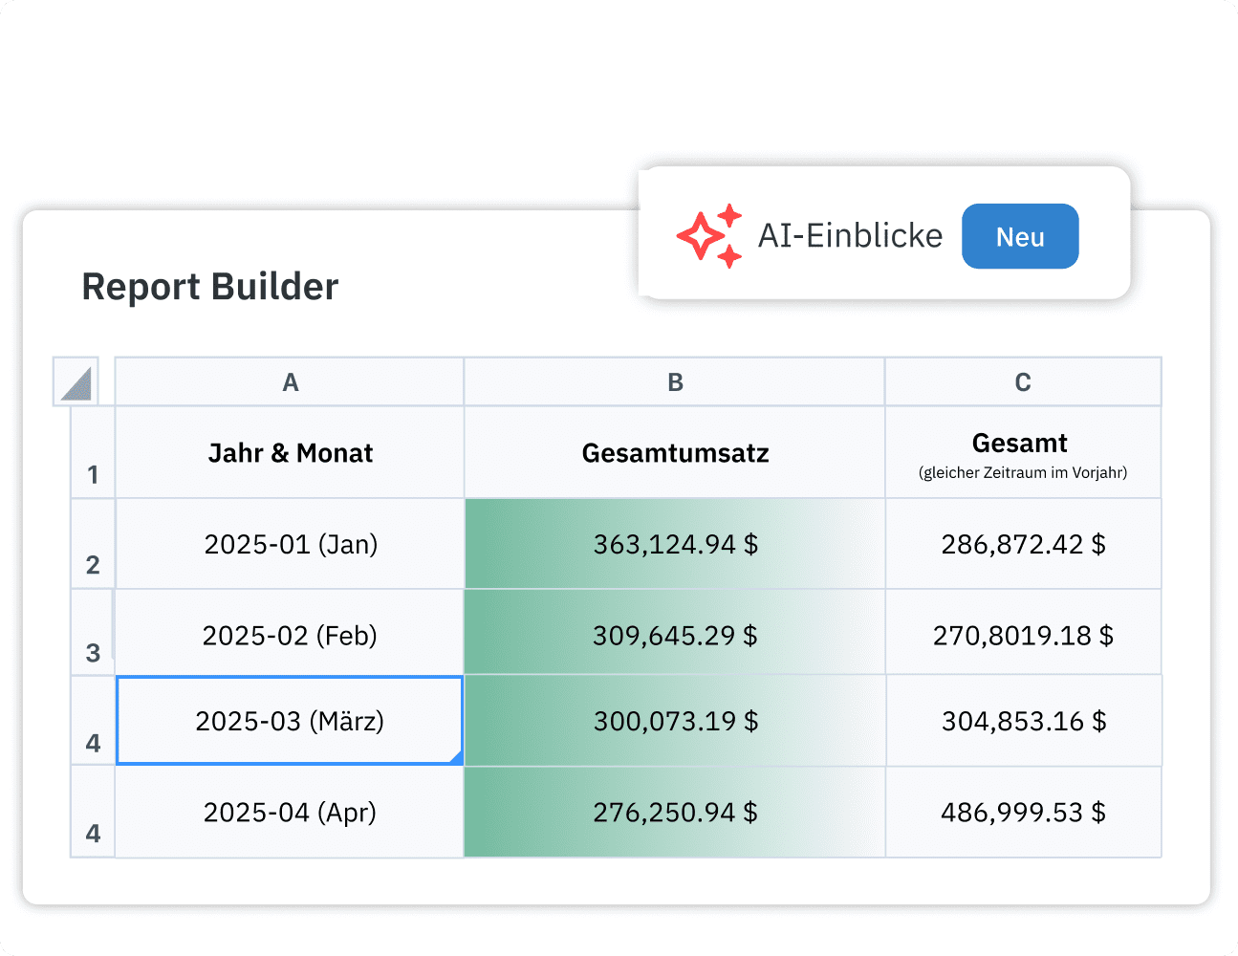Open the AI-Einblicke panel

(850, 235)
